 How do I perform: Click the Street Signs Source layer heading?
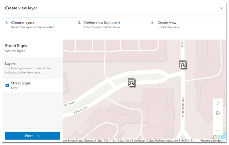click(16, 46)
